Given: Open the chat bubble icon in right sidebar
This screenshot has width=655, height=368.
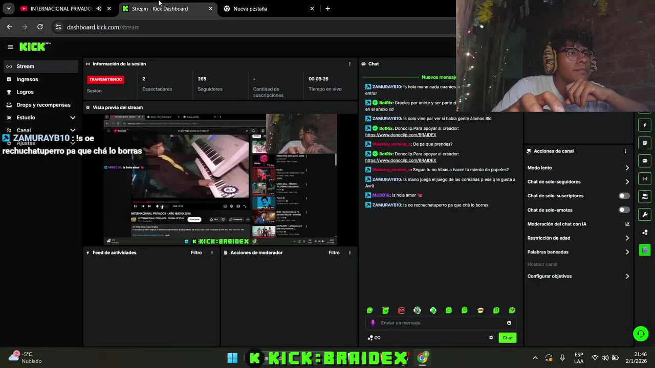Looking at the screenshot, I should 645,161.
